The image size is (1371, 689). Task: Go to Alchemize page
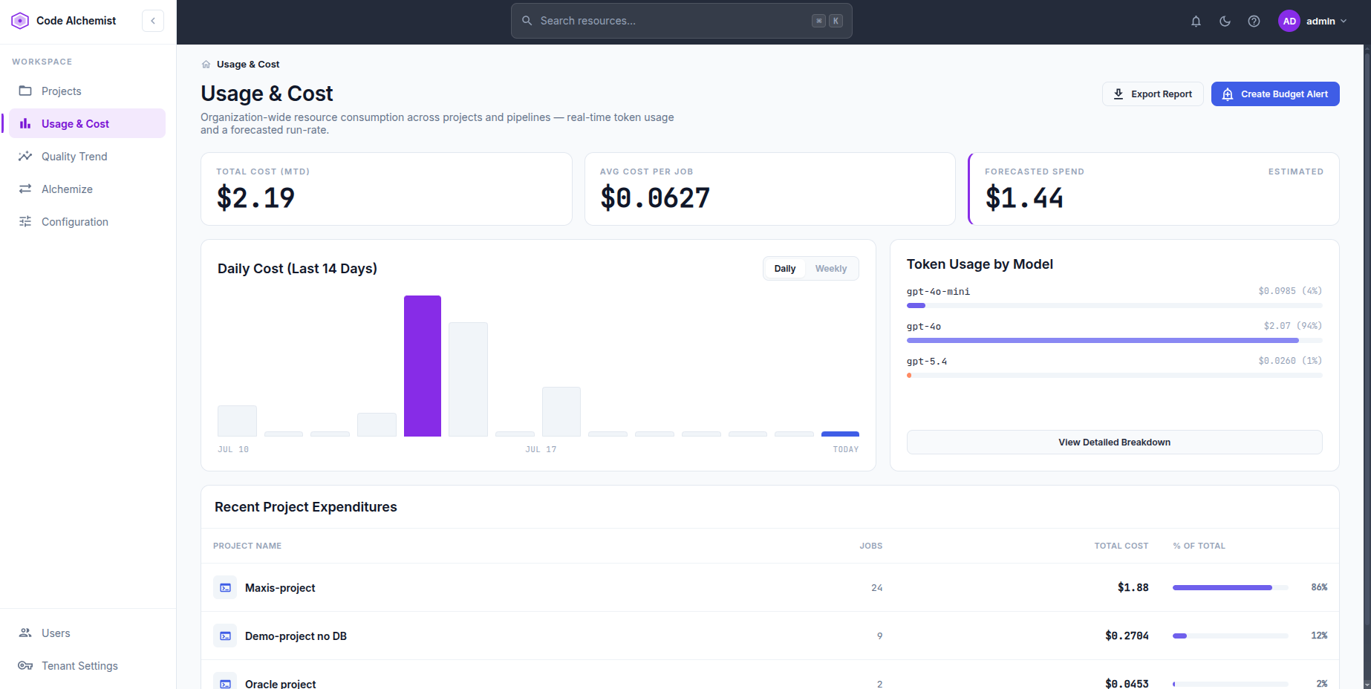click(87, 189)
